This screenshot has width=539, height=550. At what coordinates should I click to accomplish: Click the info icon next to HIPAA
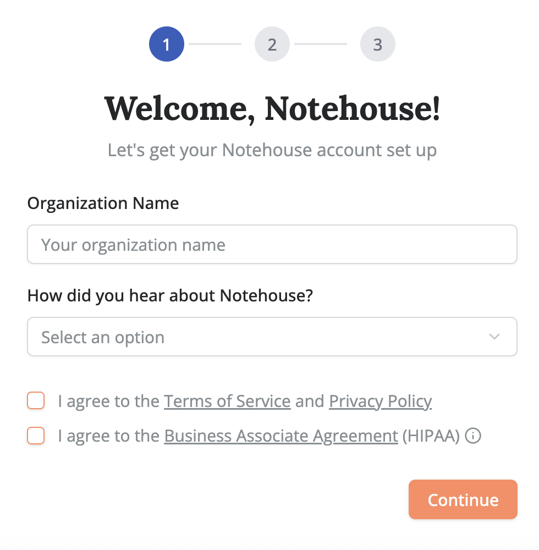pos(474,436)
